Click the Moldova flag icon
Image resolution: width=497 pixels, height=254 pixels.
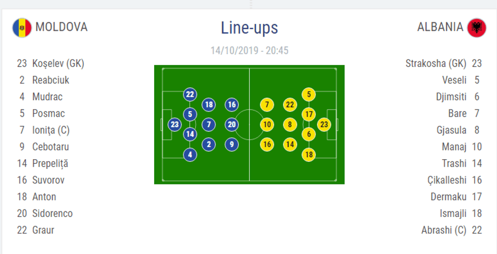[x=22, y=27]
